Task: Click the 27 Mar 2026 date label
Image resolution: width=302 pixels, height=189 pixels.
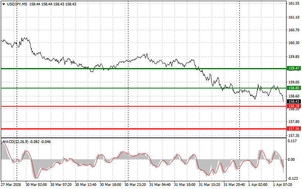Action: [x=11, y=185]
